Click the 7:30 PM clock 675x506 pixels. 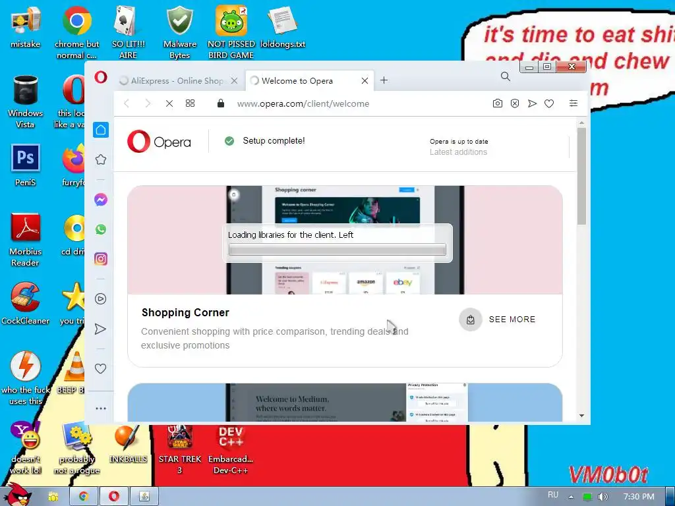point(639,497)
